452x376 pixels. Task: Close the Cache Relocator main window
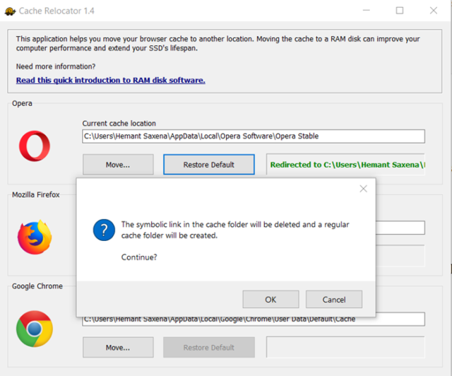click(433, 11)
